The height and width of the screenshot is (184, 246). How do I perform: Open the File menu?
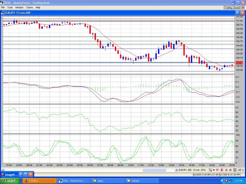(3, 7)
